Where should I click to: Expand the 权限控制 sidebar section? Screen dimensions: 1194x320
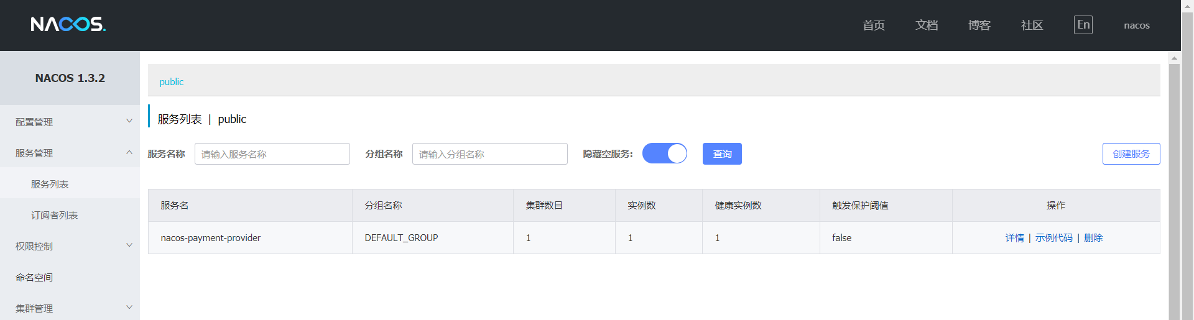[x=70, y=246]
